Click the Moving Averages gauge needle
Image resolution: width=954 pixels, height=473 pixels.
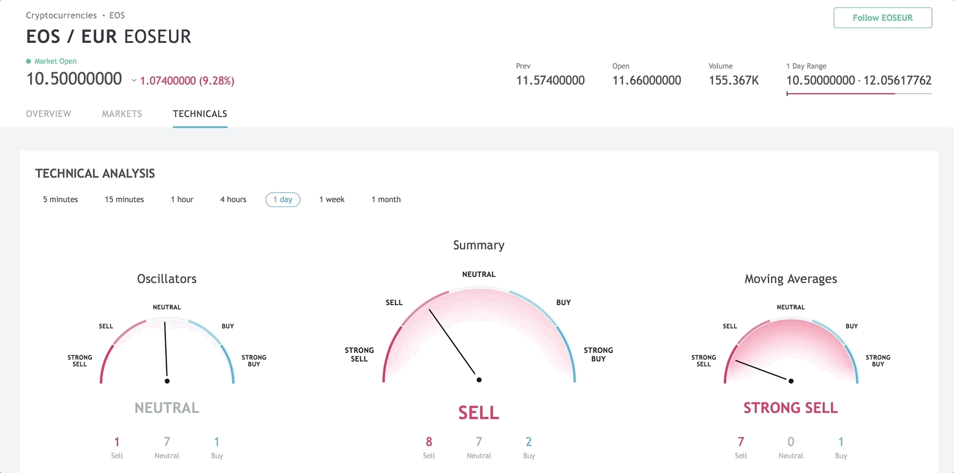(763, 371)
